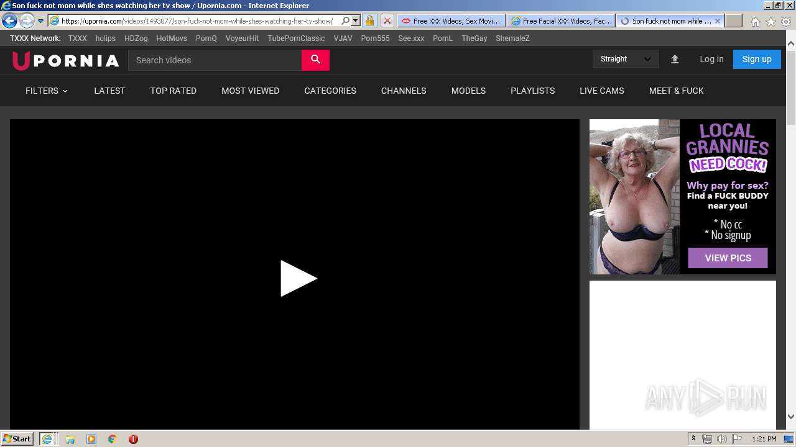Open the CATEGORIES menu item
The width and height of the screenshot is (796, 447).
coord(330,91)
